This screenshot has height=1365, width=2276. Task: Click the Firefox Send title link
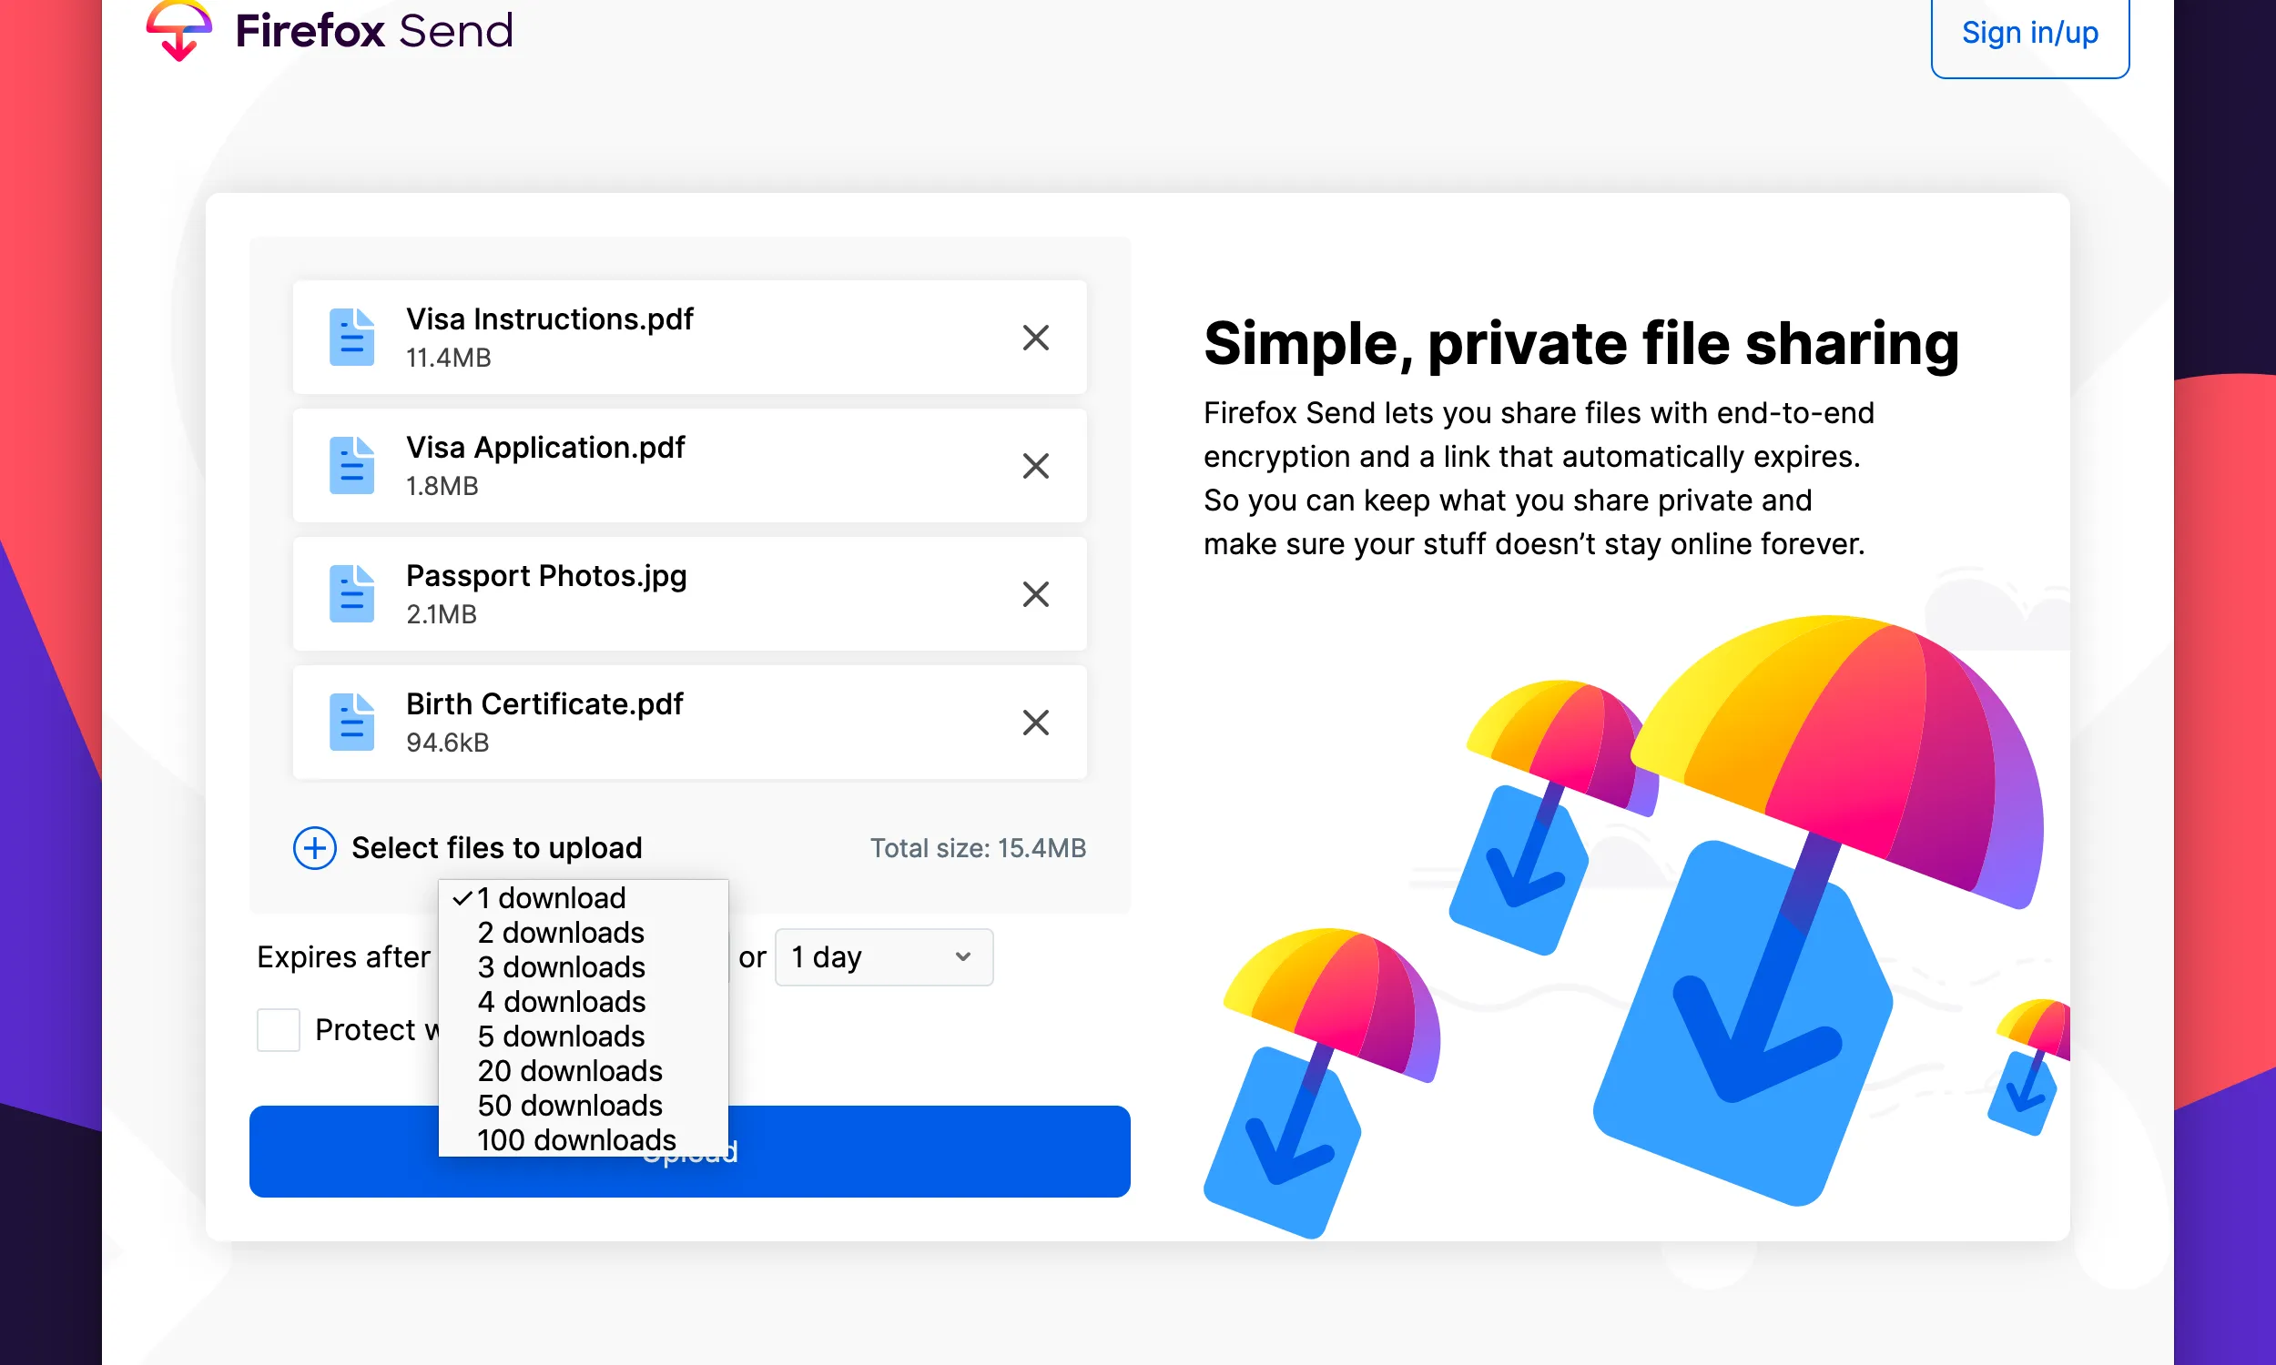[373, 30]
